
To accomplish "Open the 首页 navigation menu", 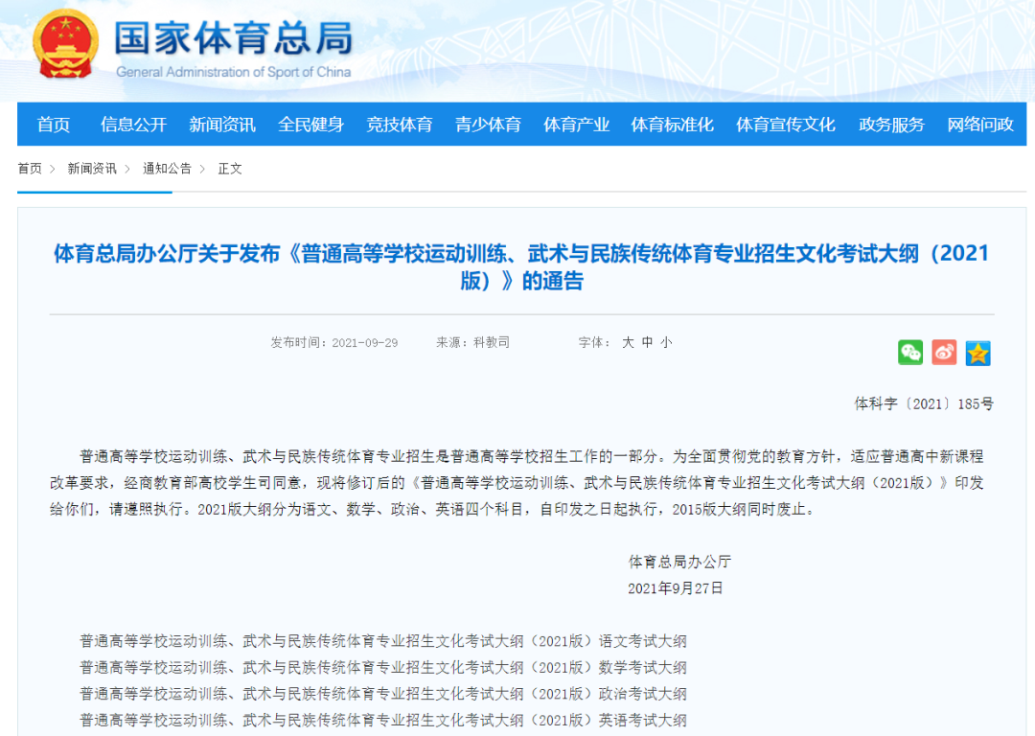I will 52,124.
